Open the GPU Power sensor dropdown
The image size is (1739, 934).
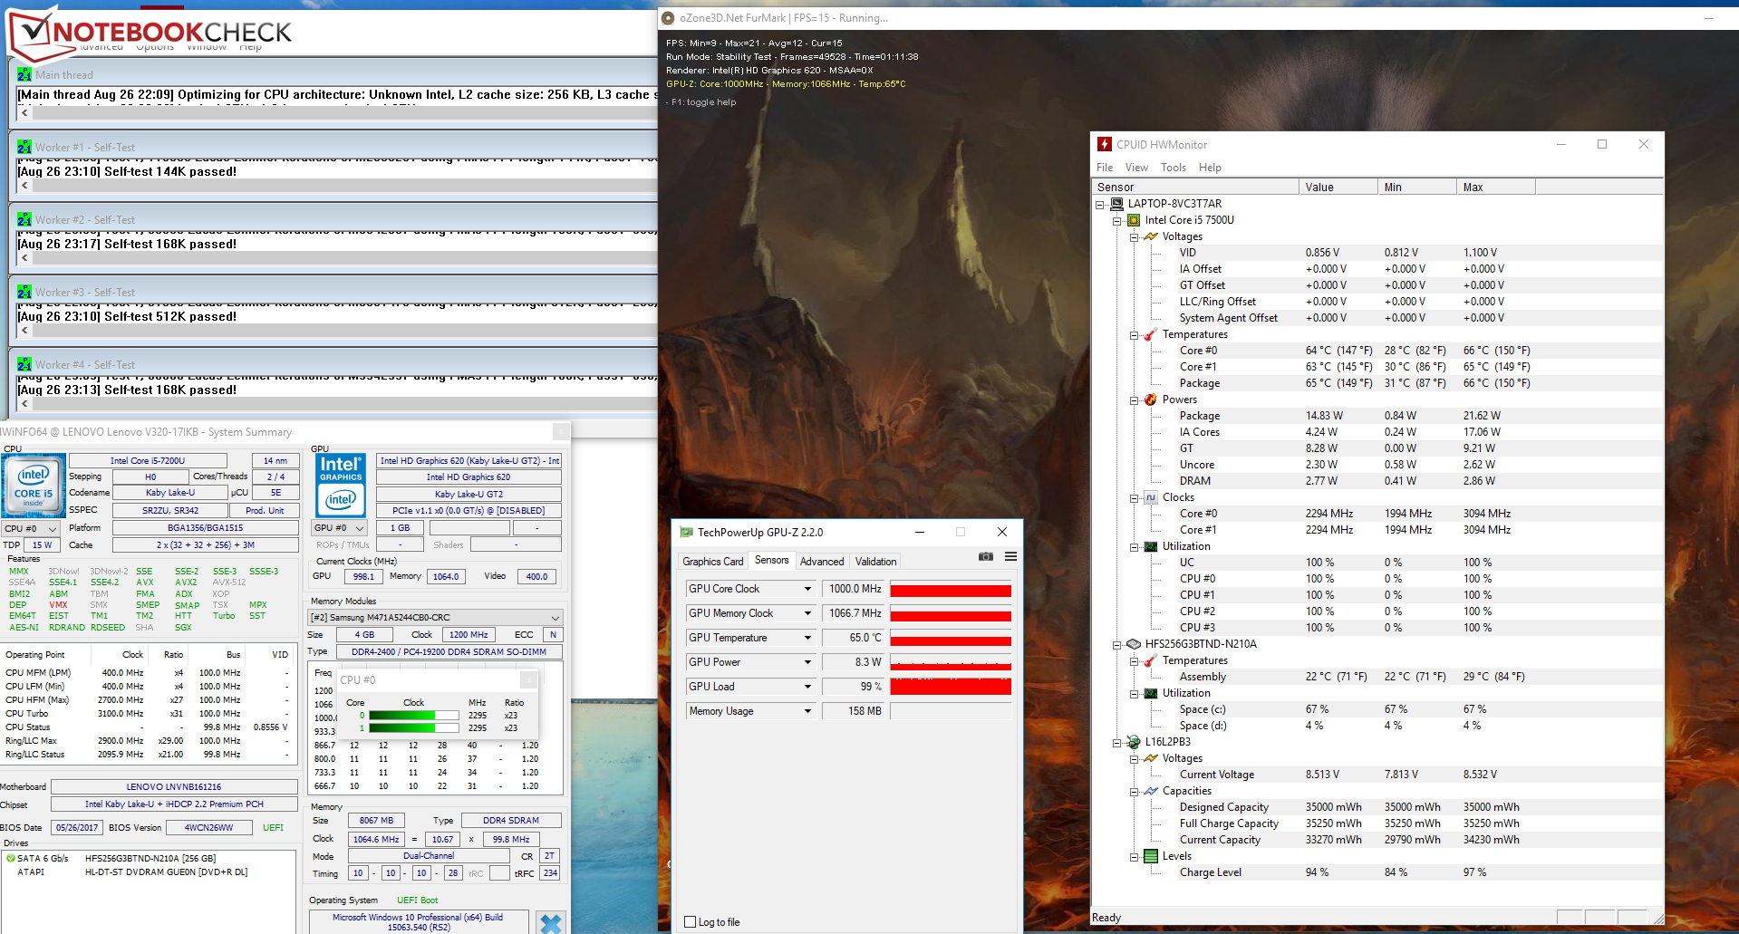807,662
